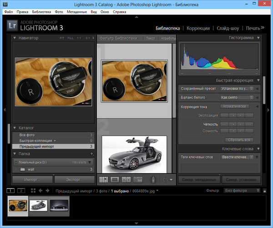Set navigator zoom to 1:1
Screen dimensions: 273x228
click(79, 38)
